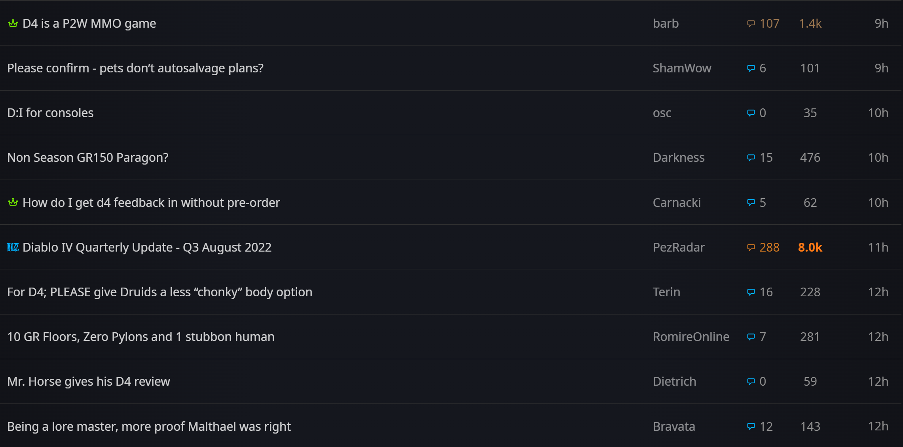This screenshot has width=903, height=447.
Task: Click the 11h activity time on Quarterly Update
Action: (878, 248)
